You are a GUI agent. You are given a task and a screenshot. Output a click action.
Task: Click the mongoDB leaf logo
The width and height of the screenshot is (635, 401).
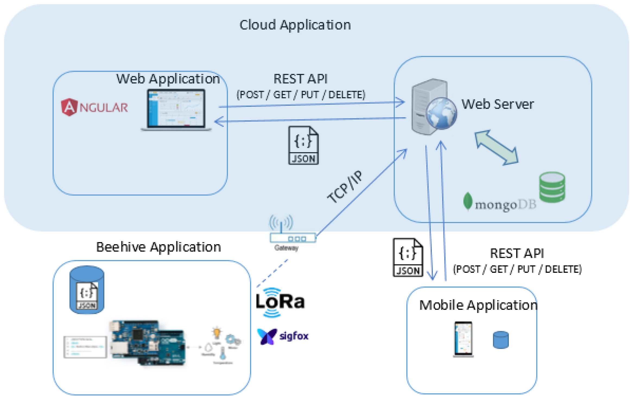coord(467,201)
